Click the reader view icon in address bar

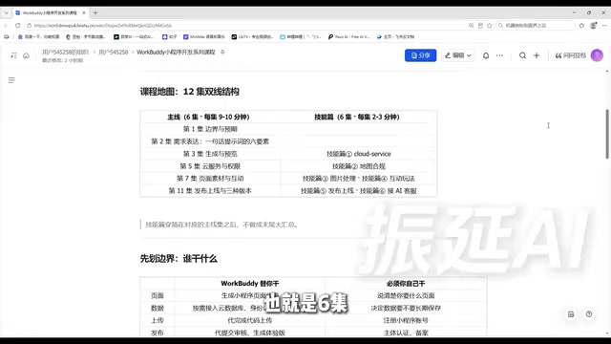480,26
